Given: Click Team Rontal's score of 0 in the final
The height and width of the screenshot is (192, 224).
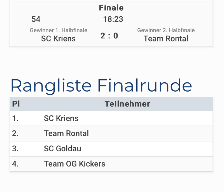Looking at the screenshot, I should pyautogui.click(x=116, y=36).
